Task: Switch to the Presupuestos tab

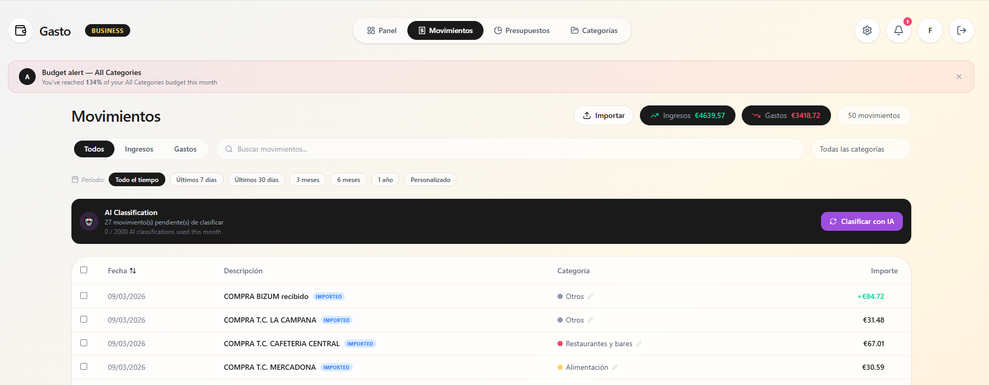Action: (522, 30)
